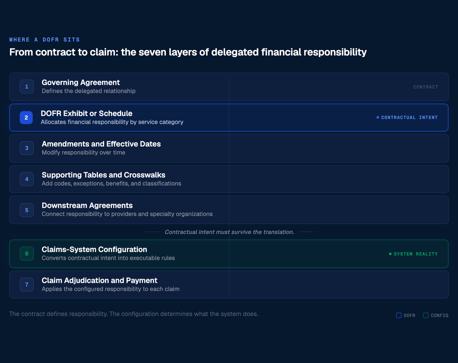Click the number 3 badge for Amendments

click(27, 148)
